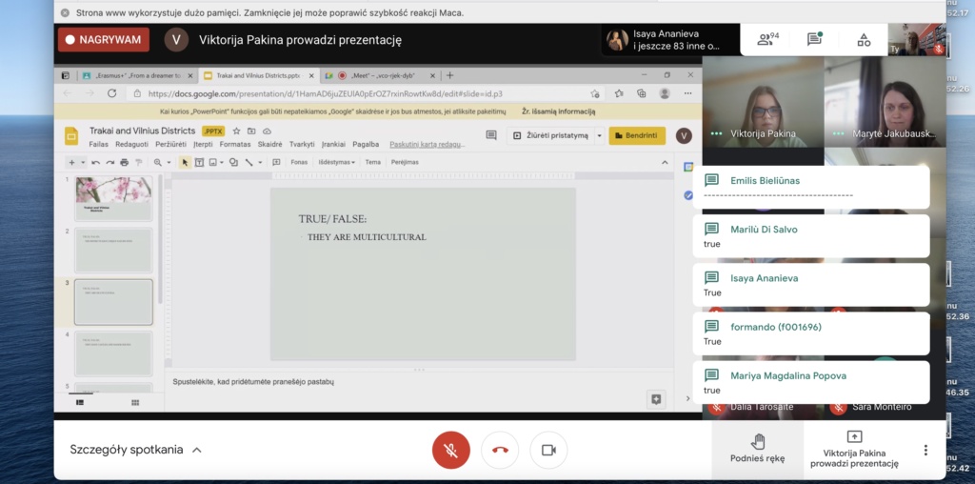Open the three-dot more options menu

(x=925, y=450)
